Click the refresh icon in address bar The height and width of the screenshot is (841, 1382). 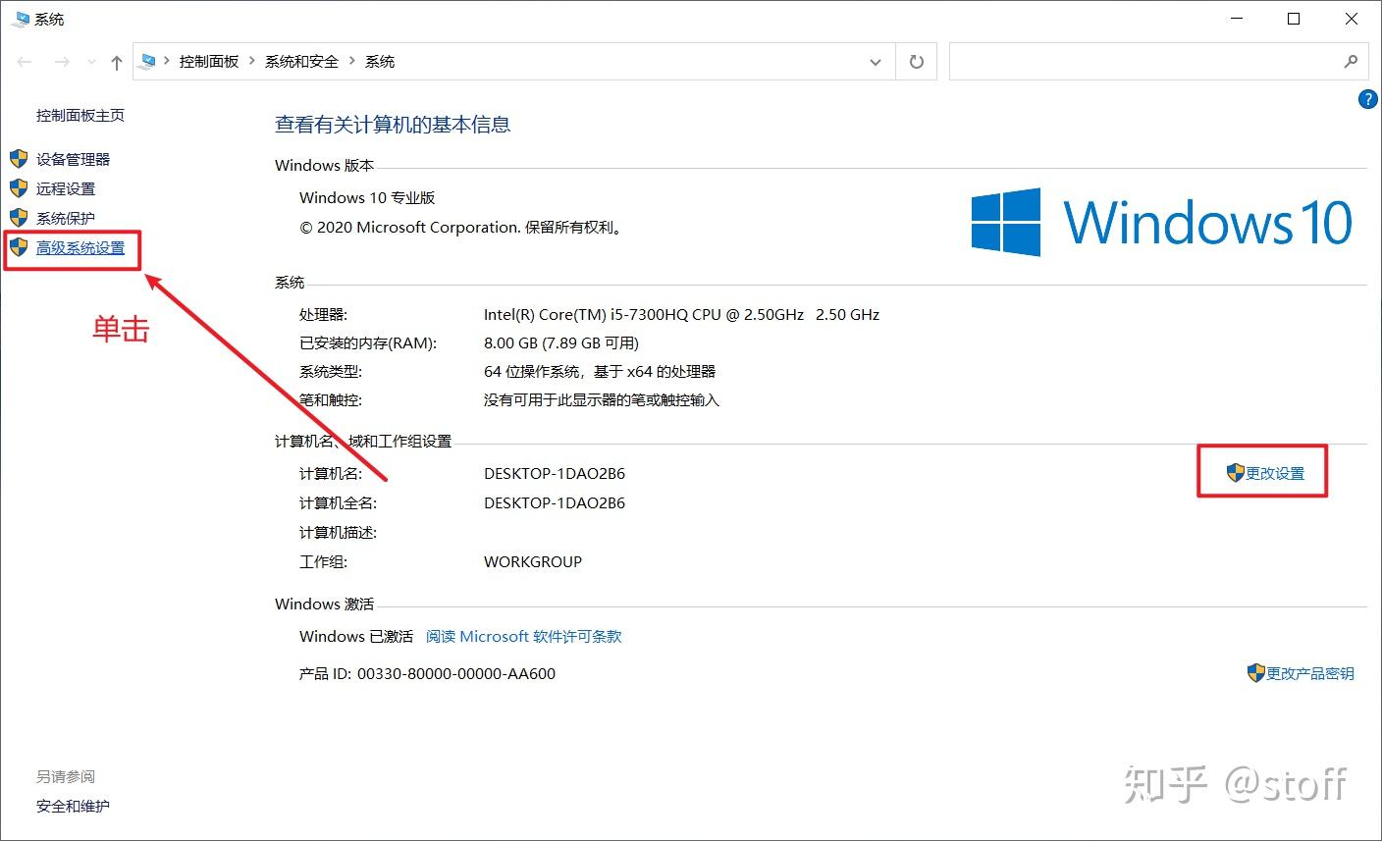click(915, 61)
